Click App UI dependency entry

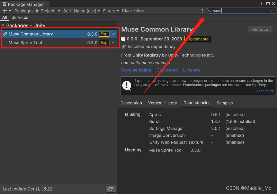tap(156, 115)
